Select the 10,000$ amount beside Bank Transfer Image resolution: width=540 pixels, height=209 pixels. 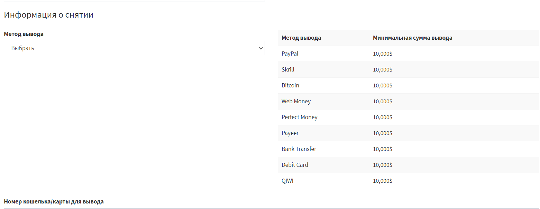click(x=382, y=149)
